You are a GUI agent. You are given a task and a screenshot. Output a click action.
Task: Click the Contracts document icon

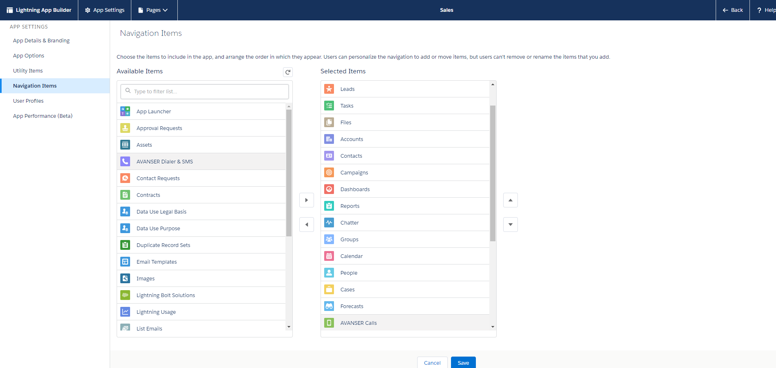tap(125, 195)
